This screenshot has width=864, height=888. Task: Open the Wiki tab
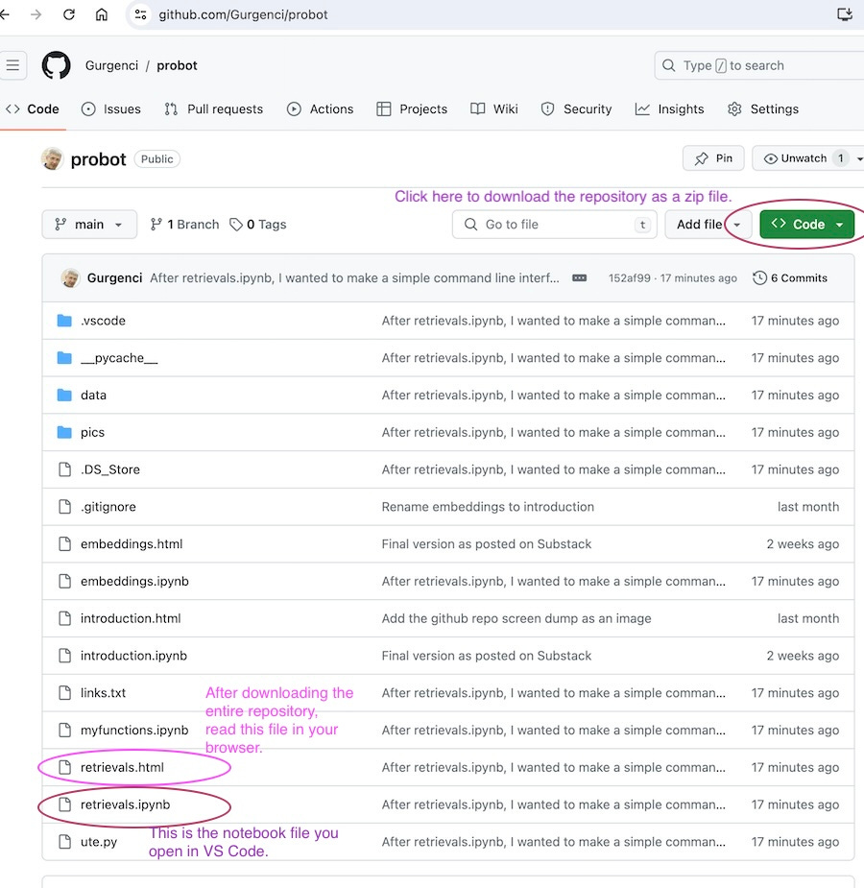pos(494,108)
